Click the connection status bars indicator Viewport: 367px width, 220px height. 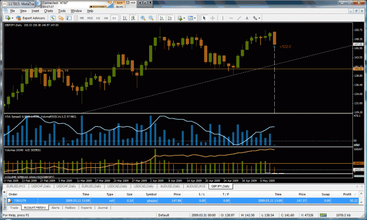click(x=323, y=215)
